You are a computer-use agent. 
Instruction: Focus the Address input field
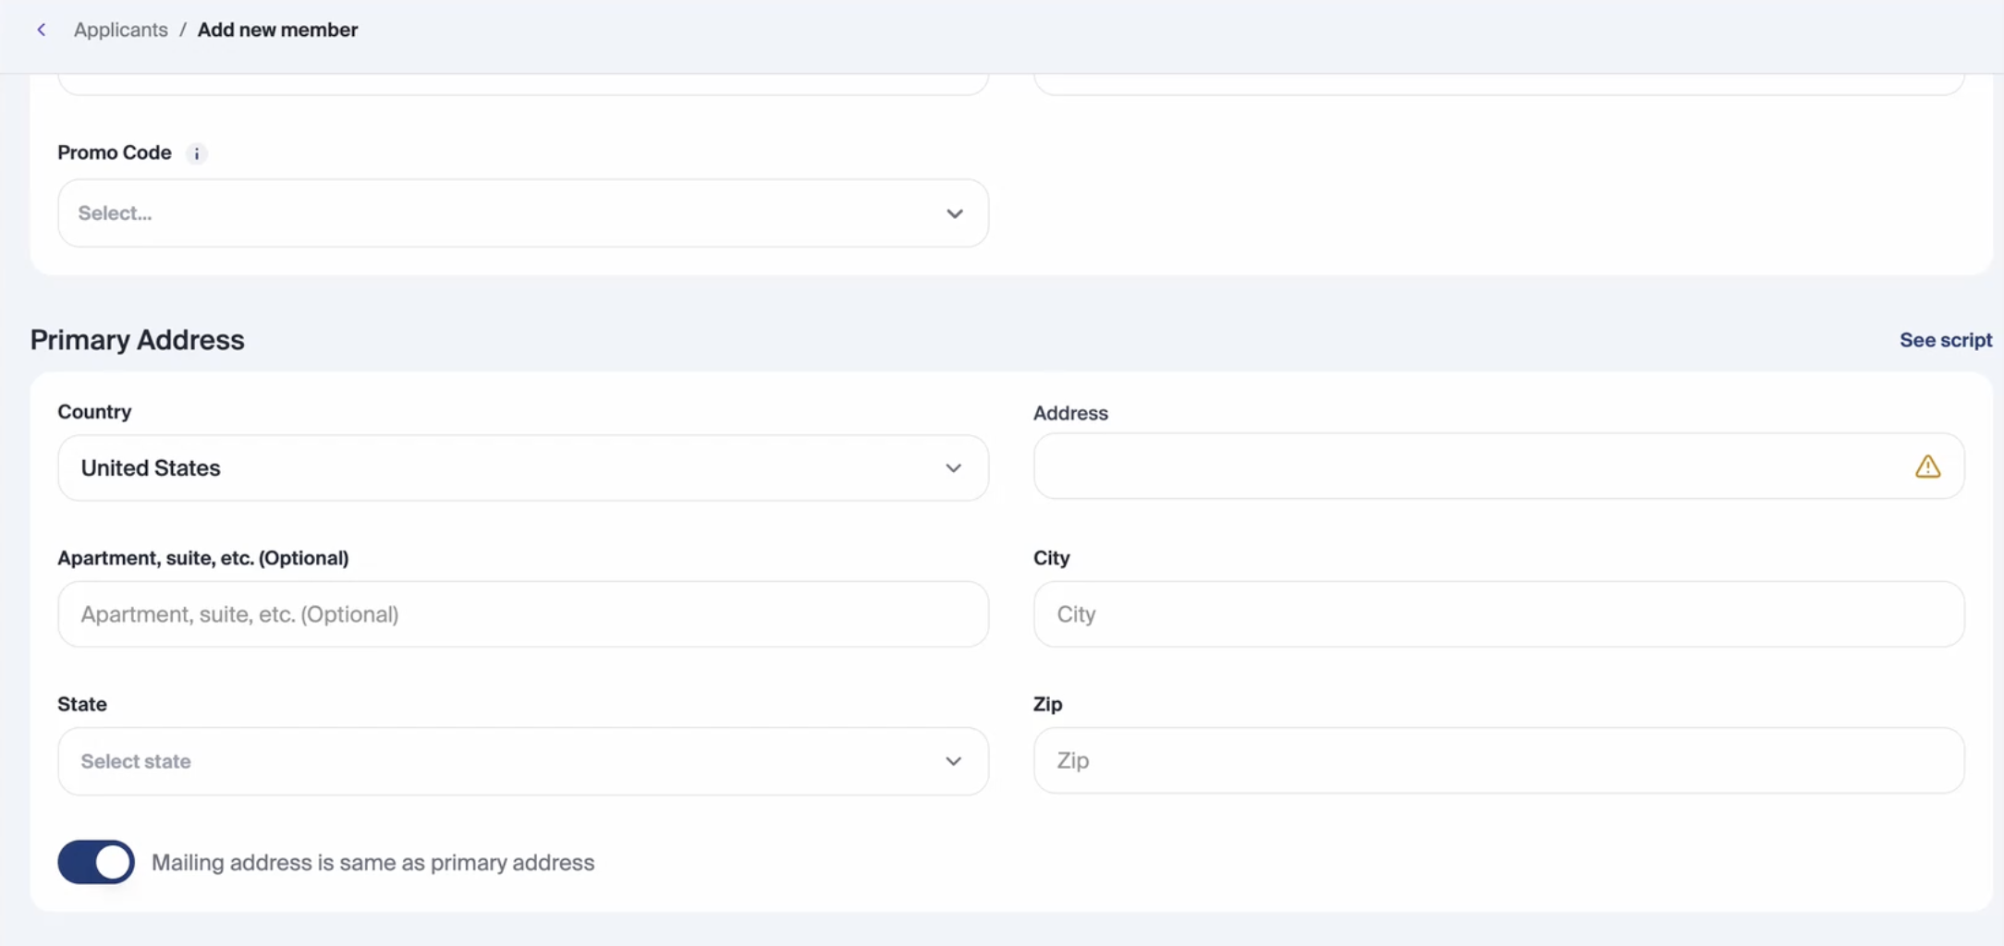[x=1470, y=467]
